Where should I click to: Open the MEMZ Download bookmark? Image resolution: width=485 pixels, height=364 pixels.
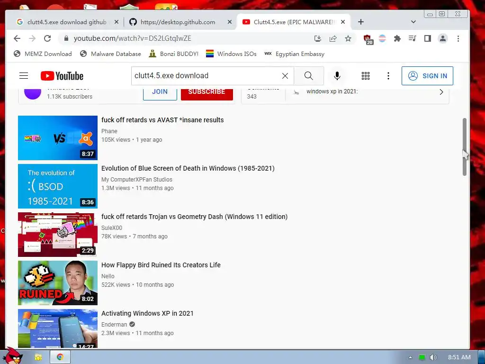tap(43, 54)
